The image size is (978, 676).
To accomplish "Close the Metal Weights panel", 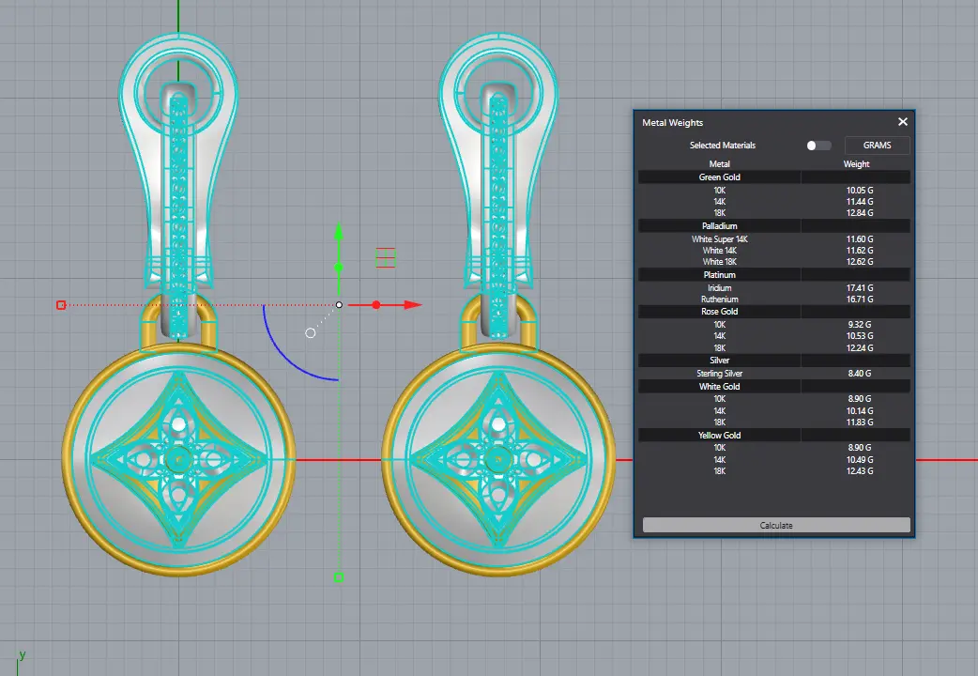I will 902,122.
